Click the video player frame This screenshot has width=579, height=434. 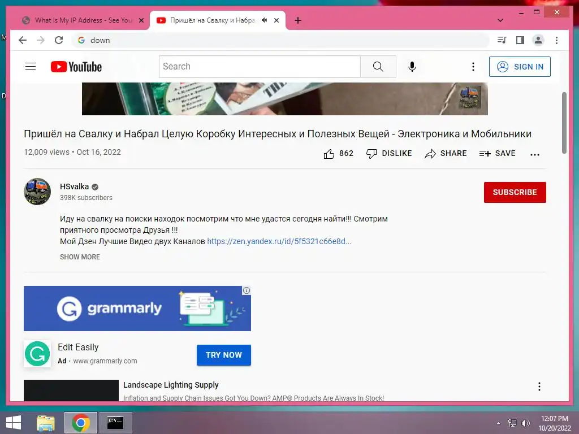(x=285, y=99)
